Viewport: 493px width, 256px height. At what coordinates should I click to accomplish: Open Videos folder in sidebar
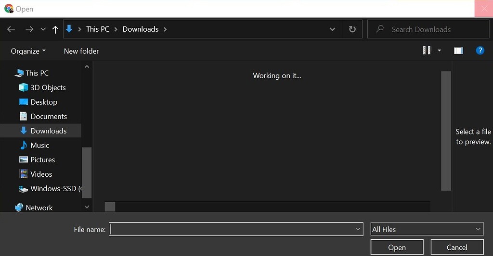tap(41, 174)
